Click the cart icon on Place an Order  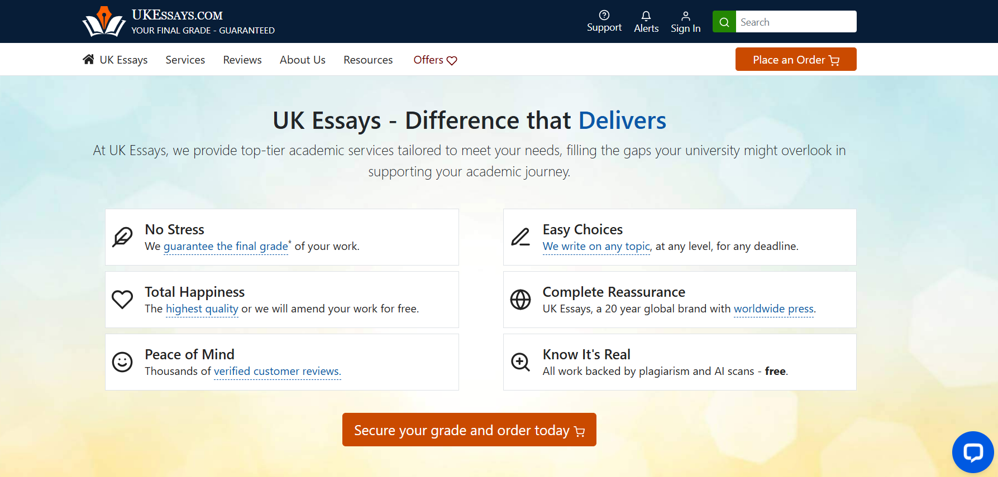(834, 60)
